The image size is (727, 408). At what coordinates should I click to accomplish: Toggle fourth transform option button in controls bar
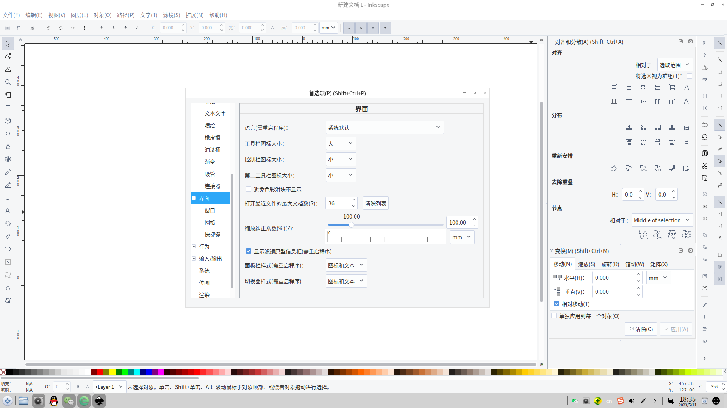point(385,28)
